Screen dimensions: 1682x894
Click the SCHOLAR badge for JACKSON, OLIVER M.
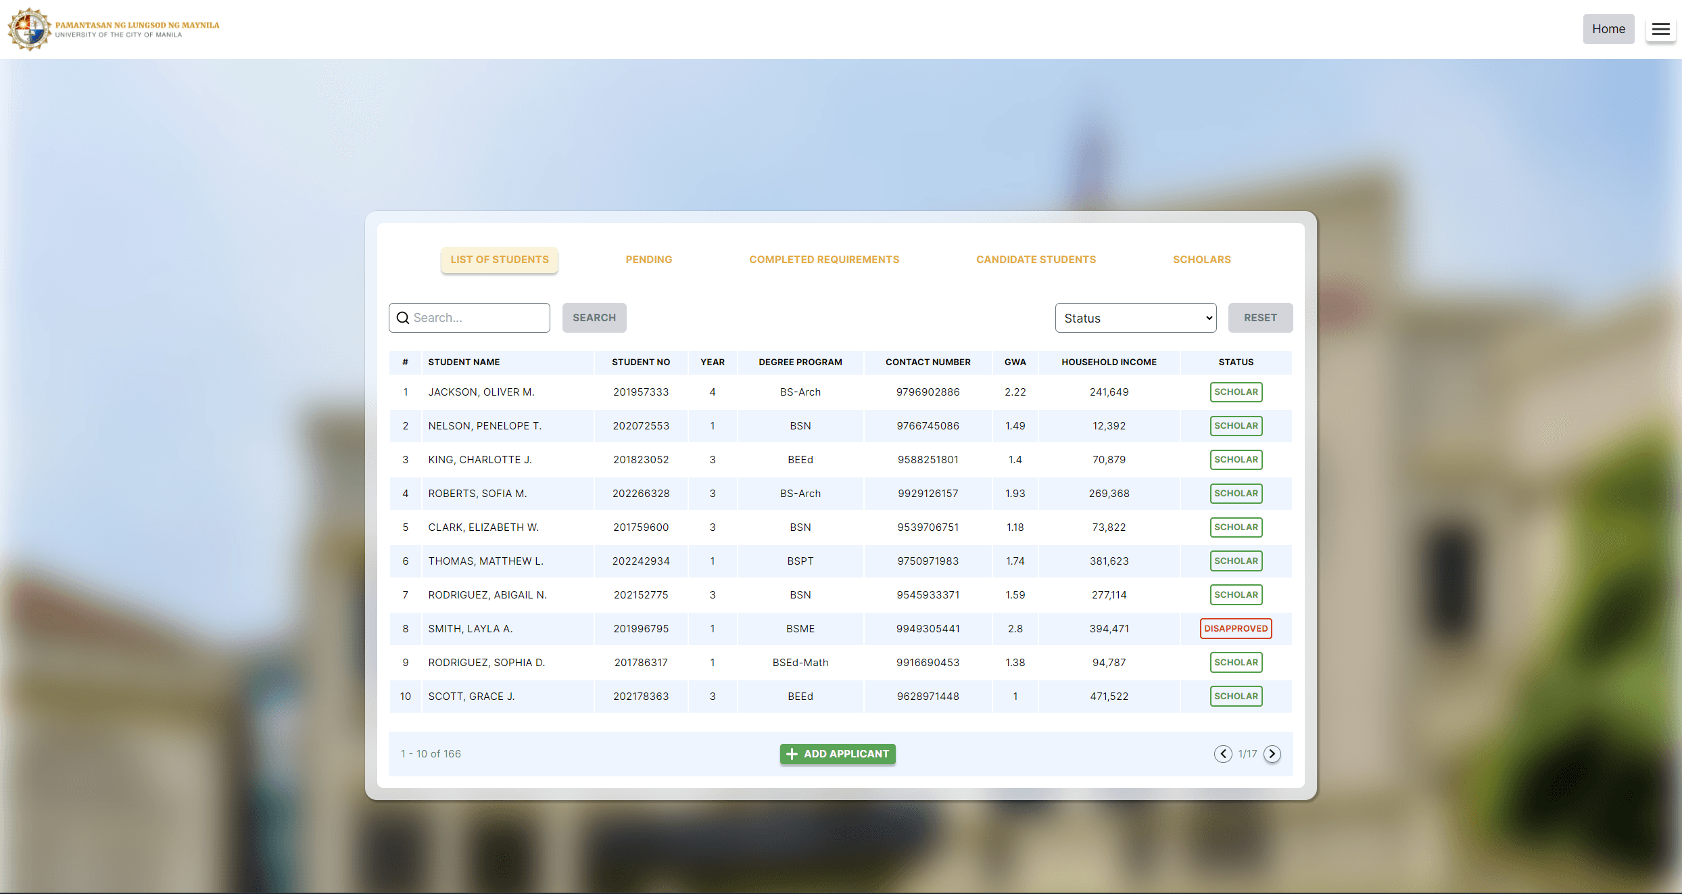coord(1236,392)
